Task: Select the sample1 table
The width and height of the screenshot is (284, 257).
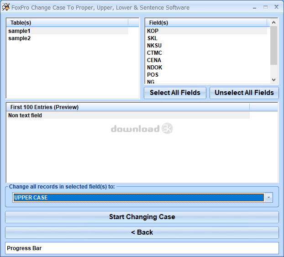Action: pyautogui.click(x=68, y=31)
